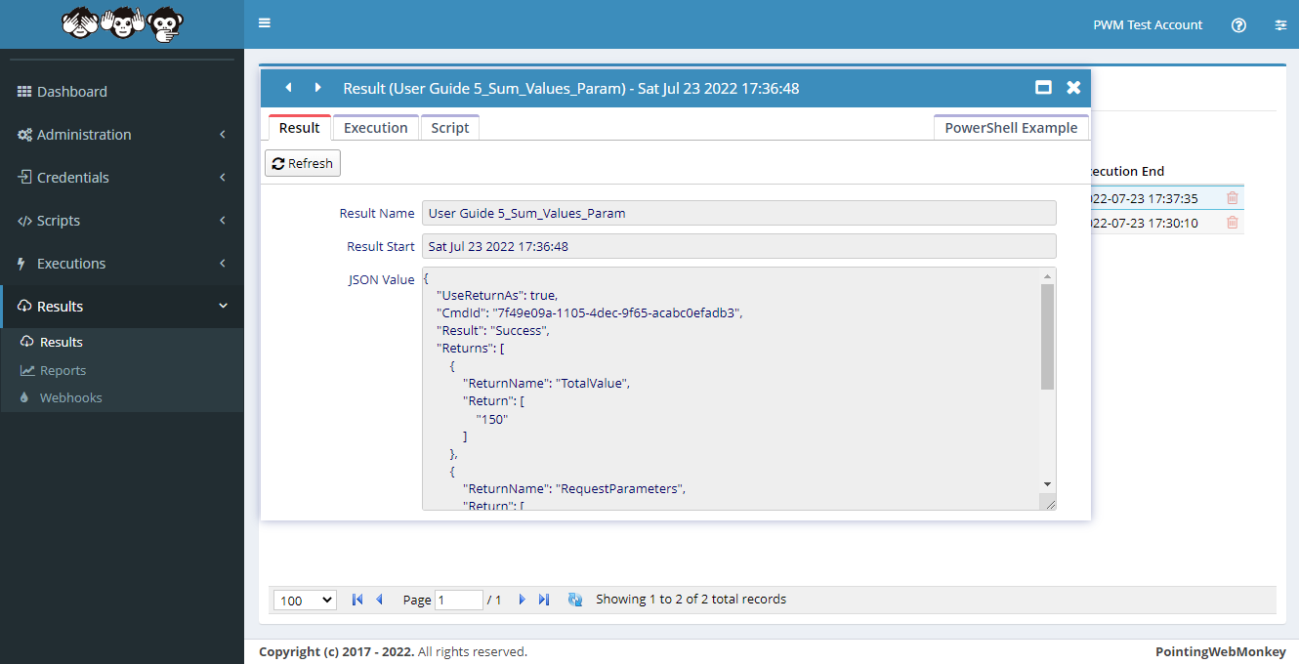
Task: Open the PowerShell Example tab
Action: [1011, 128]
